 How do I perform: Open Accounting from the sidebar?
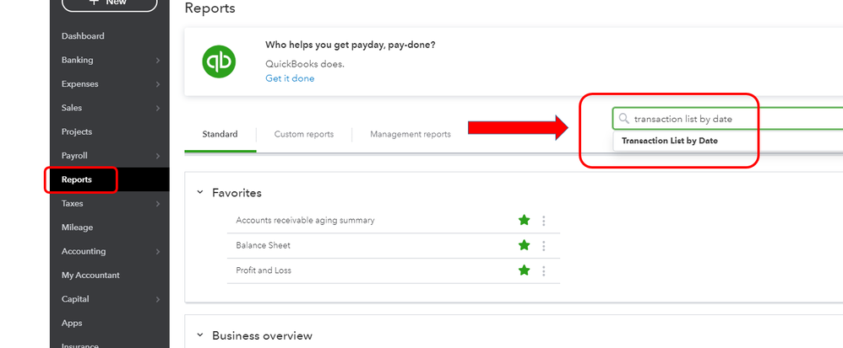[84, 251]
